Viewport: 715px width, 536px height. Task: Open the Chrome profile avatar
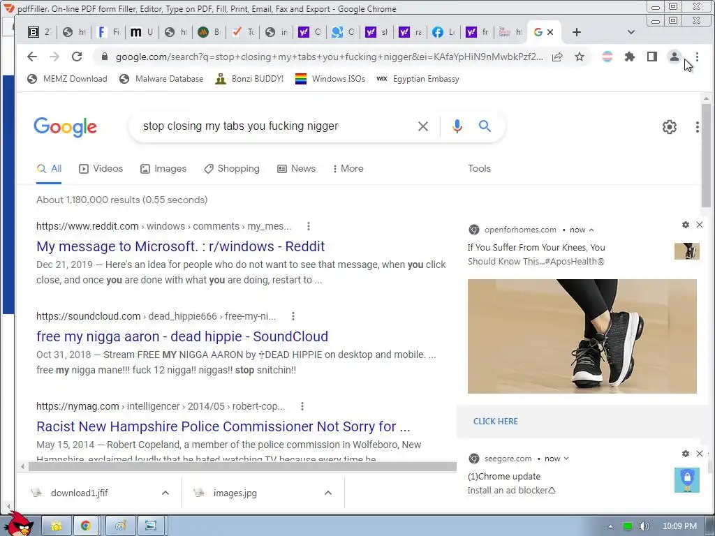point(674,57)
